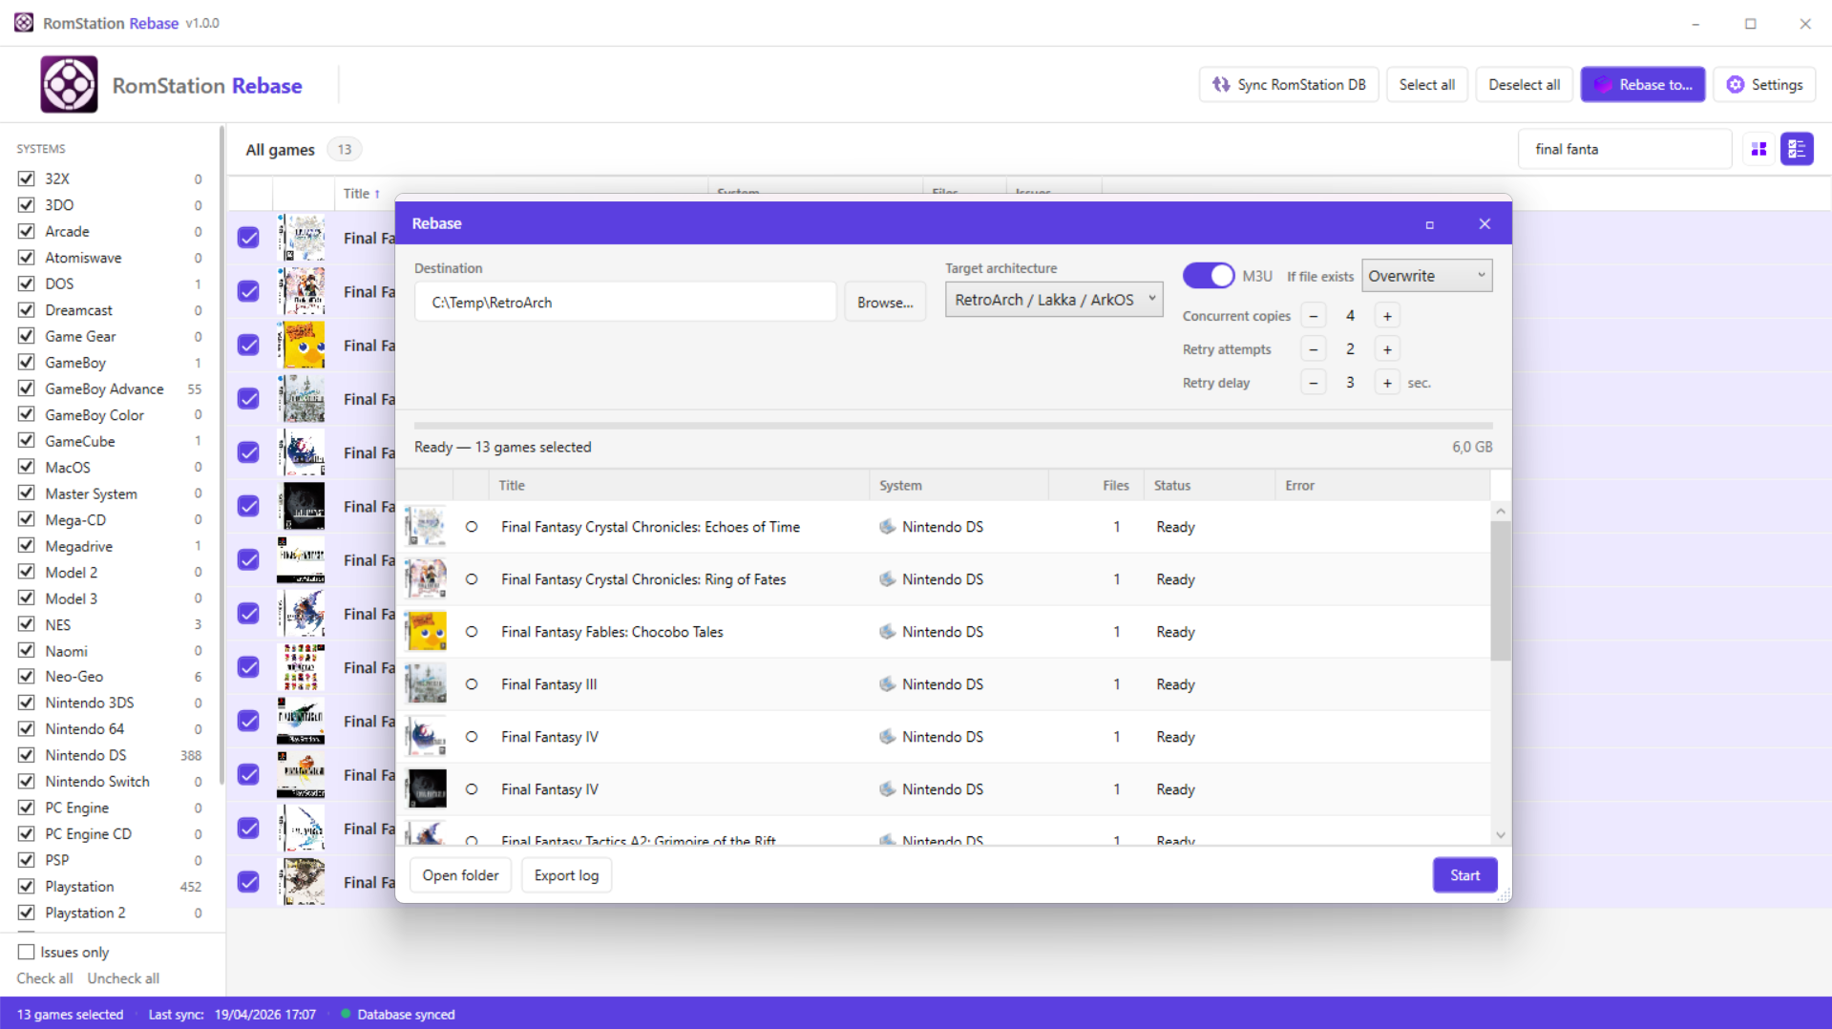This screenshot has height=1029, width=1832.
Task: Click the Destination path input field
Action: [x=625, y=303]
